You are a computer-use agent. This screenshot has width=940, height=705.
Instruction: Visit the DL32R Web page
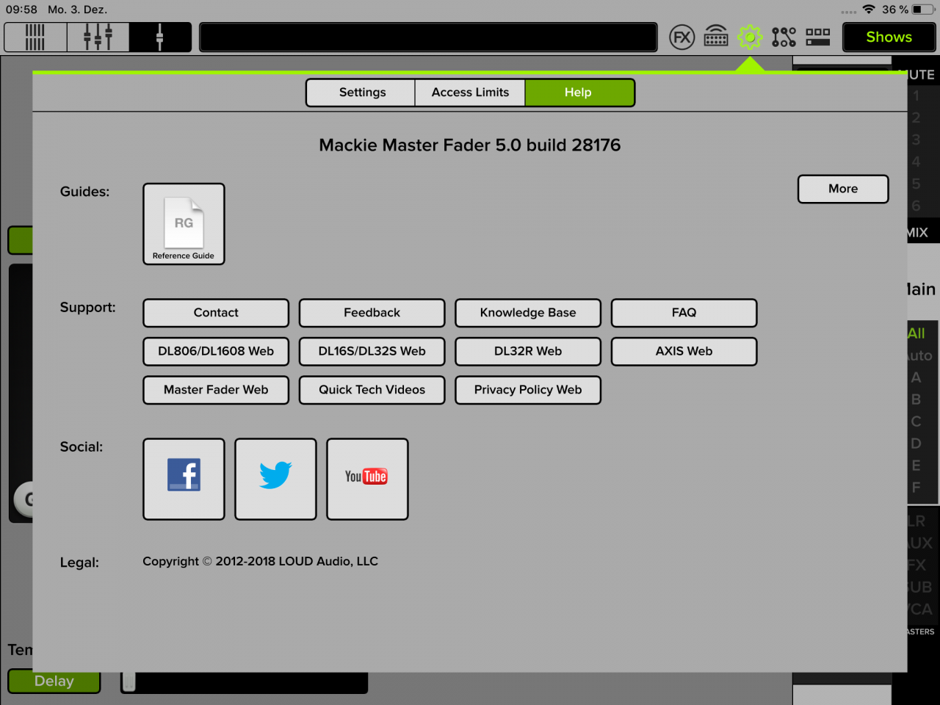(x=528, y=351)
